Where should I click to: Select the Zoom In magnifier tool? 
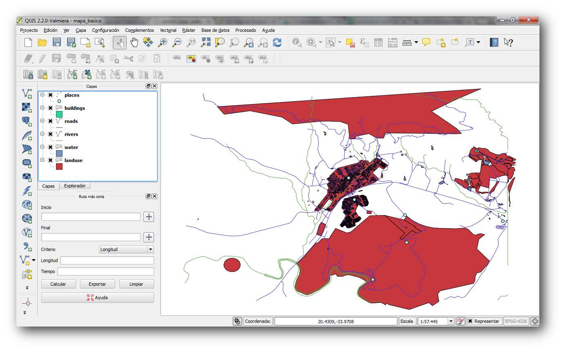[163, 42]
